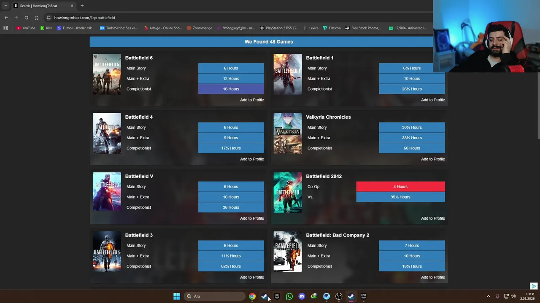Viewport: 540px width, 303px height.
Task: Add Valkyria Chronicles to profile
Action: (433, 159)
